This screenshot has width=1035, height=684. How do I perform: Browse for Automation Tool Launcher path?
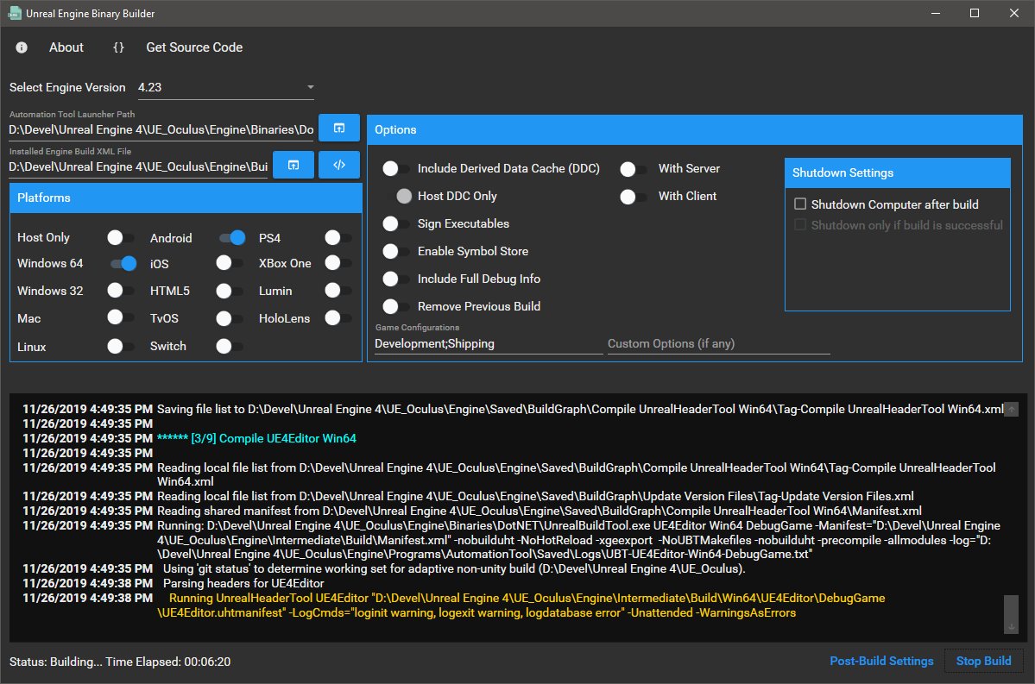click(x=339, y=128)
